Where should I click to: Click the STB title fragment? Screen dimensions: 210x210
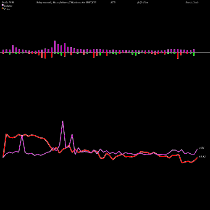pyautogui.click(x=113, y=3)
